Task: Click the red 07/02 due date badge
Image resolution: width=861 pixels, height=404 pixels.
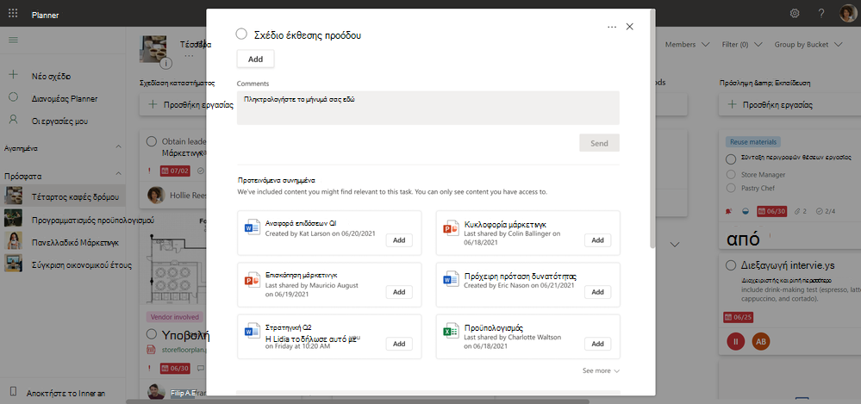Action: point(176,171)
